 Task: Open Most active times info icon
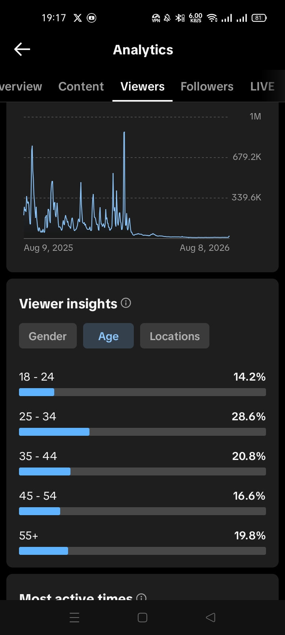[141, 597]
